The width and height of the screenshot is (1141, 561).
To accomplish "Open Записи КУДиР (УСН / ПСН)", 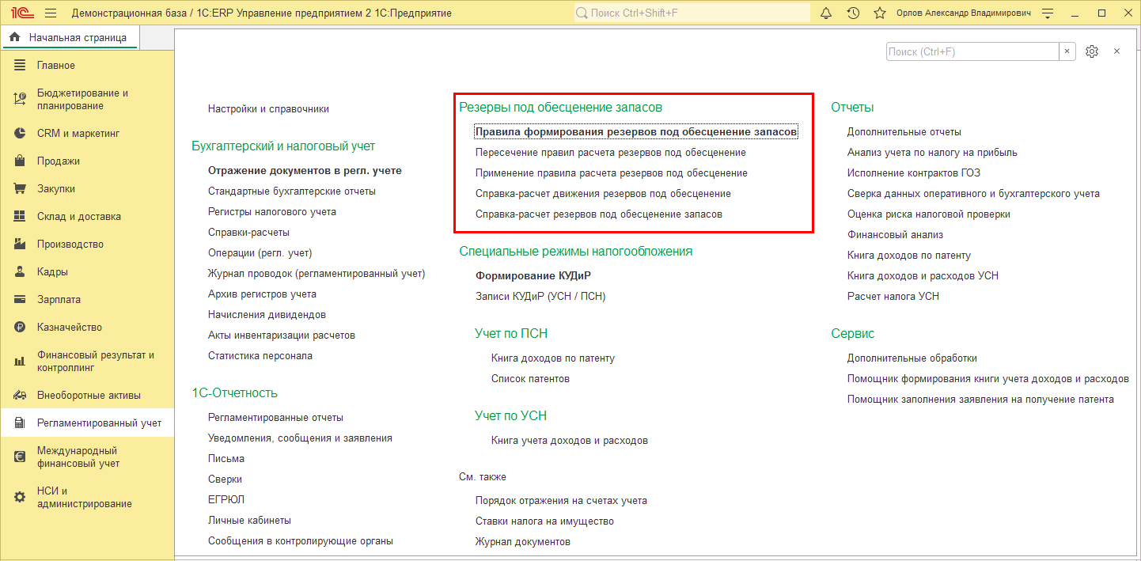I will pos(540,297).
